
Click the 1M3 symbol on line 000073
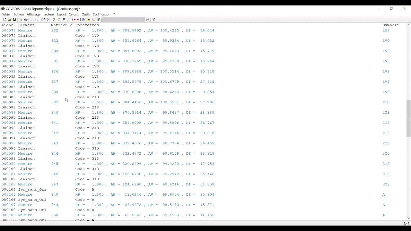386,30
